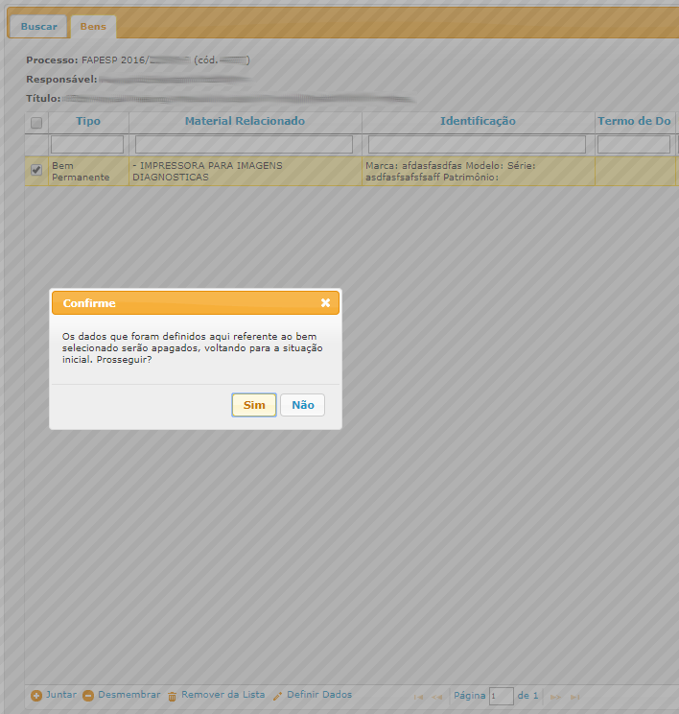Select the IMPRESSORA PARA IMAGENS DIAGNOSTICAS cell
Screen dimensions: 679x714
tap(246, 171)
